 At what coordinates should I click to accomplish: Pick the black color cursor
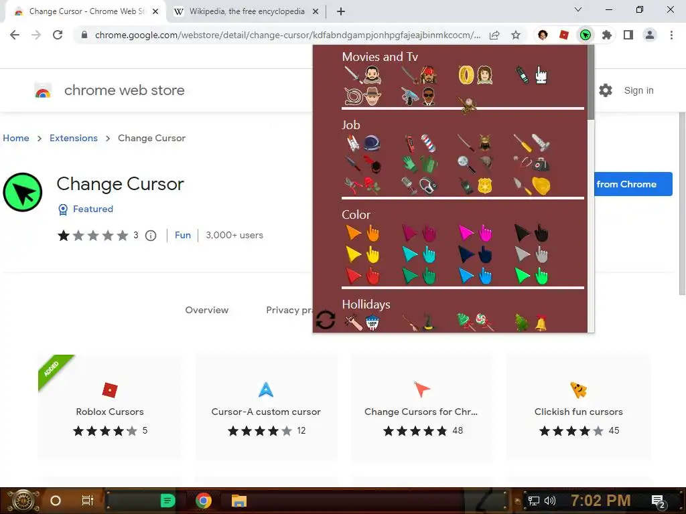(x=531, y=233)
